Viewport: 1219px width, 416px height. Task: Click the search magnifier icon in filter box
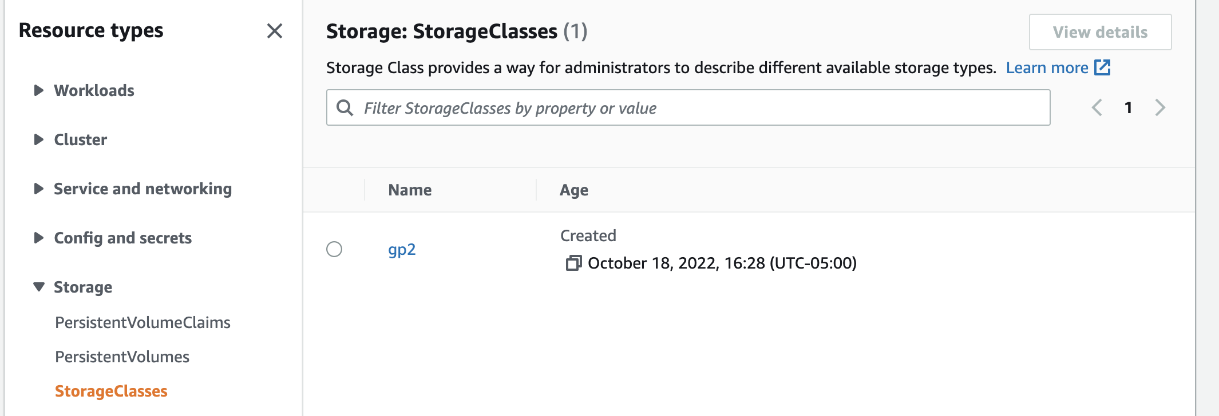click(x=345, y=107)
